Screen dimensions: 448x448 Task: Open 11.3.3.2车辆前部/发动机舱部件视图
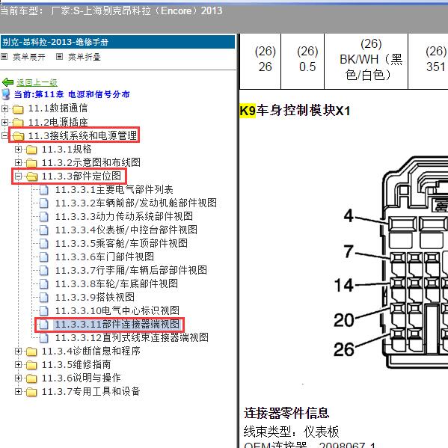[x=135, y=203]
